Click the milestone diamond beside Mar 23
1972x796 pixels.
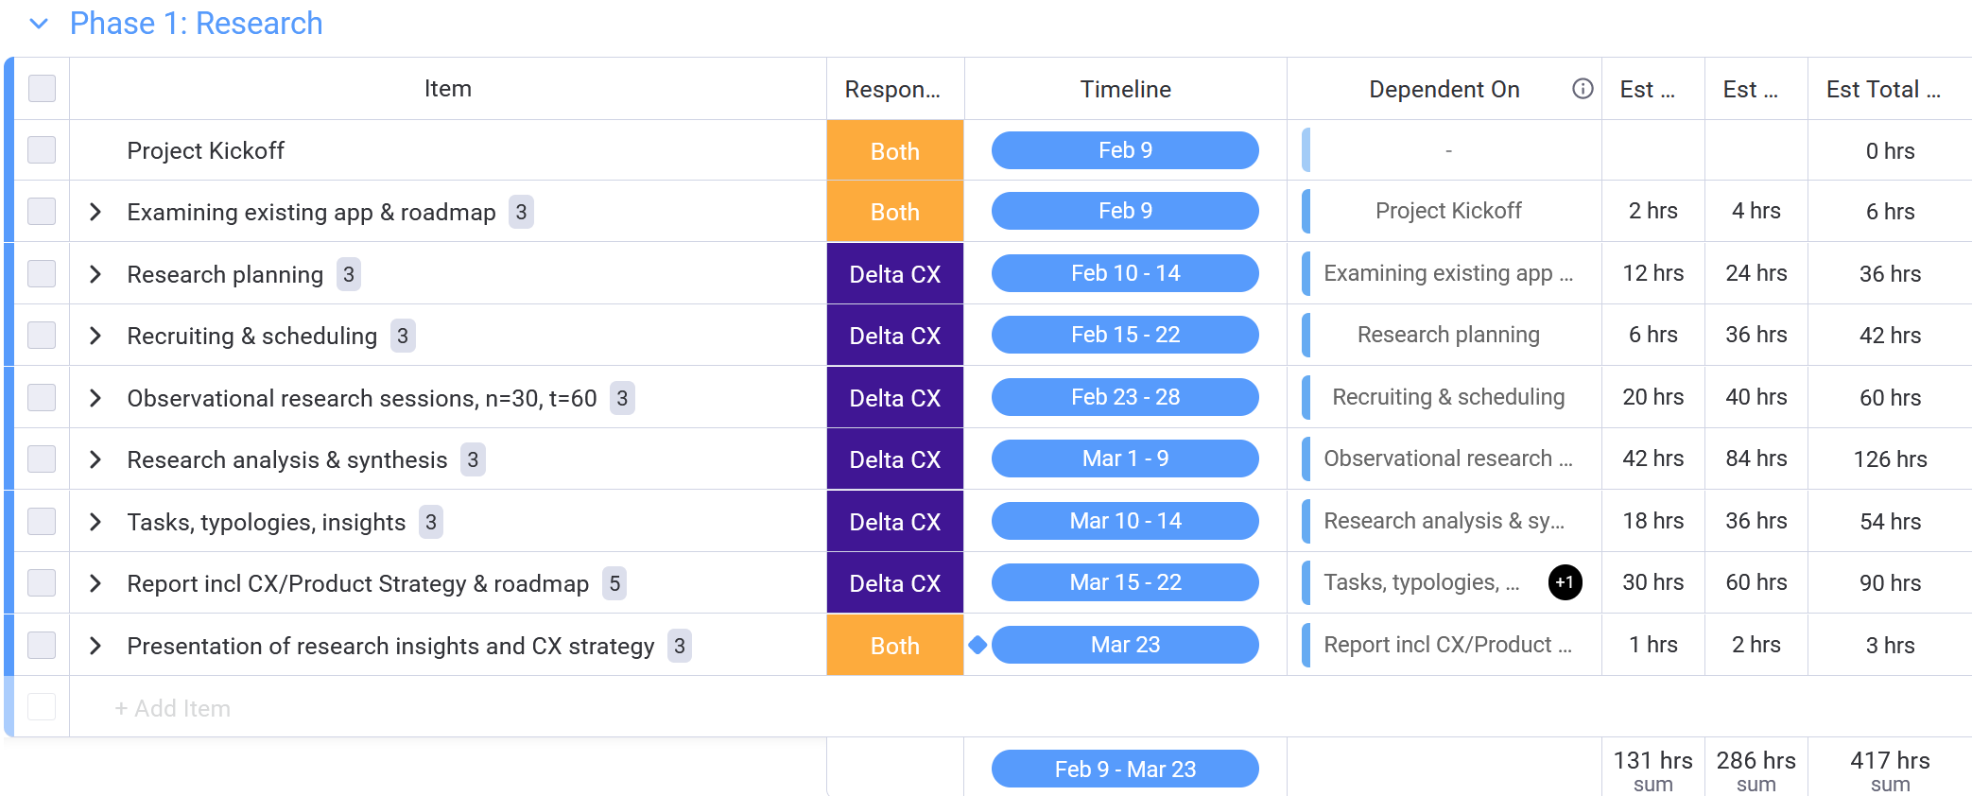(x=977, y=645)
